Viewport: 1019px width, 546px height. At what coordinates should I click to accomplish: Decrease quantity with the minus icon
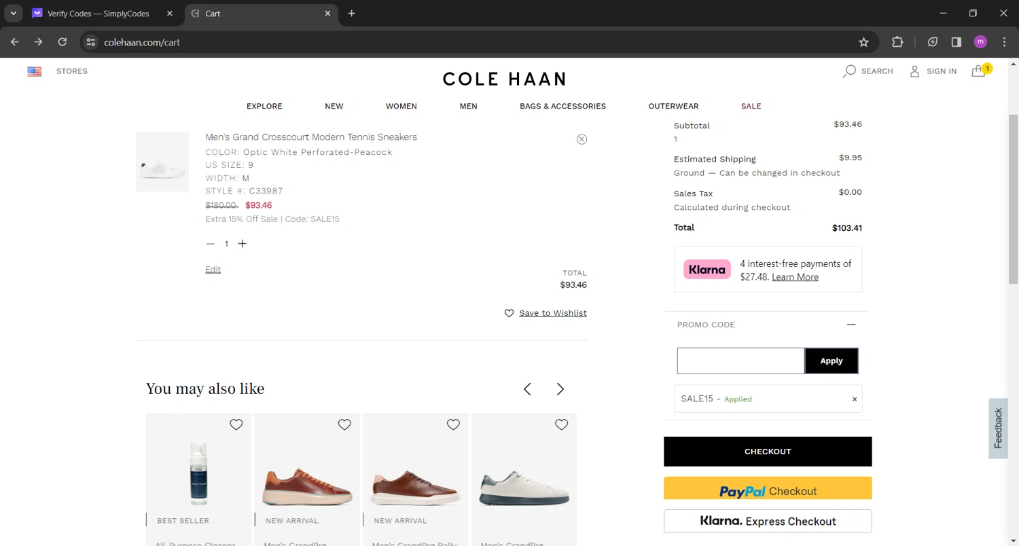pos(210,244)
